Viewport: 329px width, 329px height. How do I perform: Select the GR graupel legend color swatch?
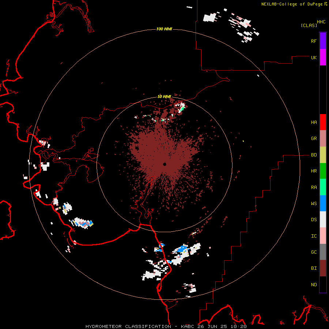tap(323, 139)
